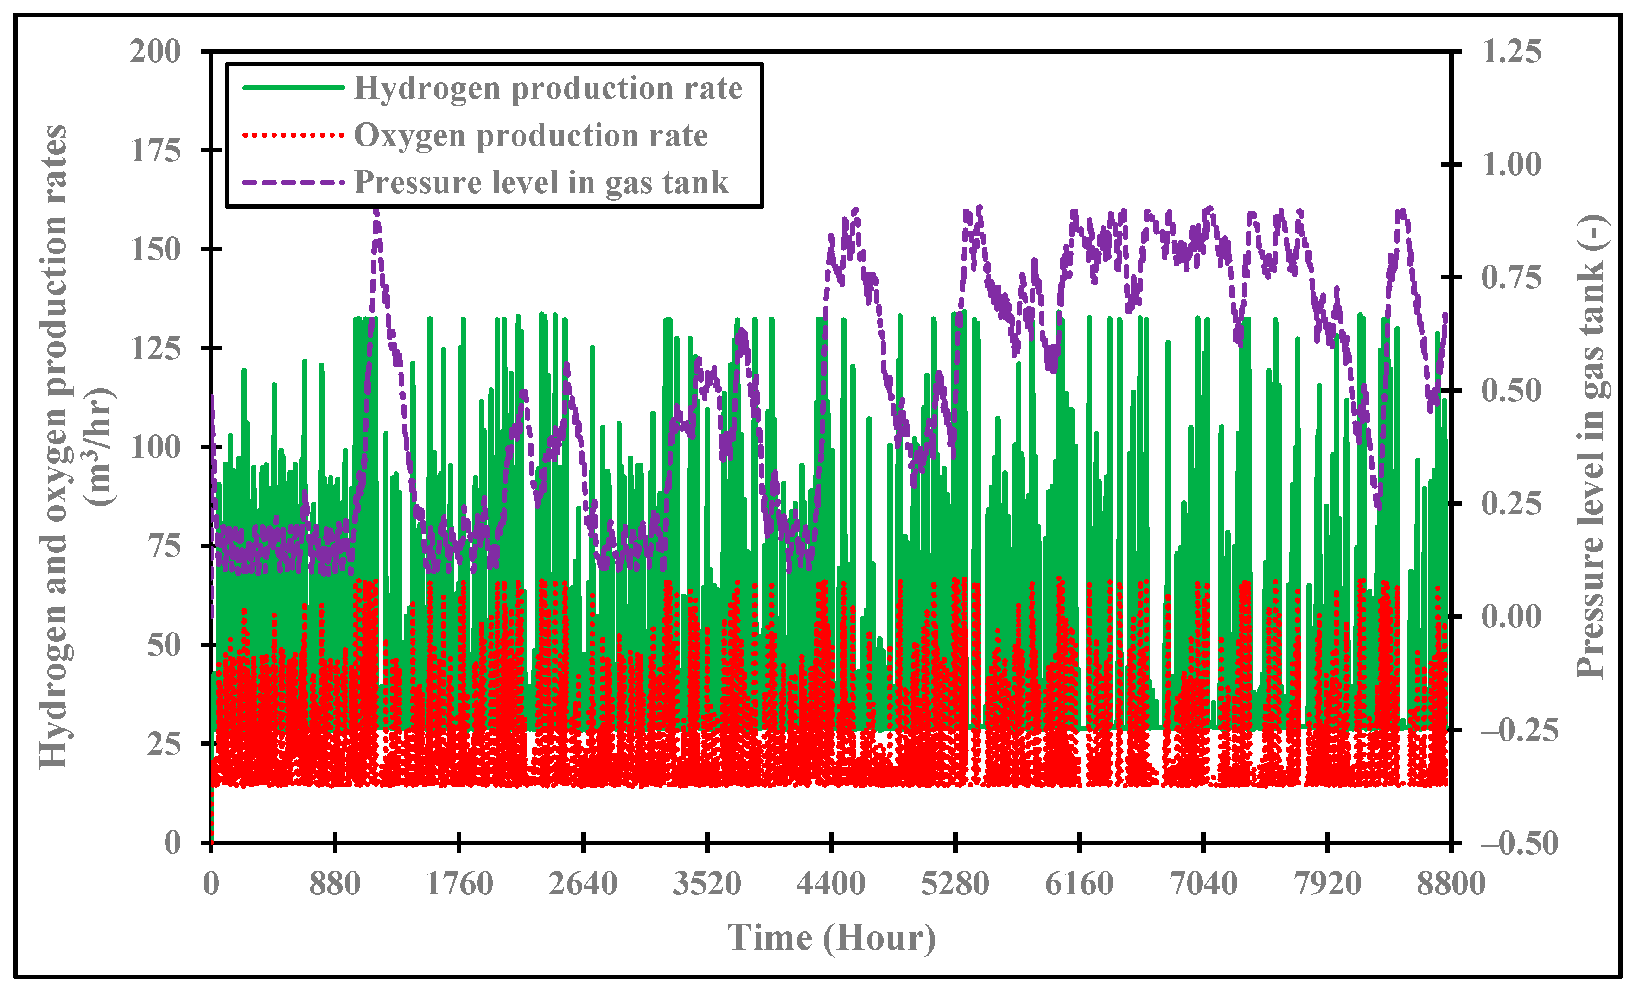Click the purple dashed legend swatch
The width and height of the screenshot is (1636, 994).
293,183
